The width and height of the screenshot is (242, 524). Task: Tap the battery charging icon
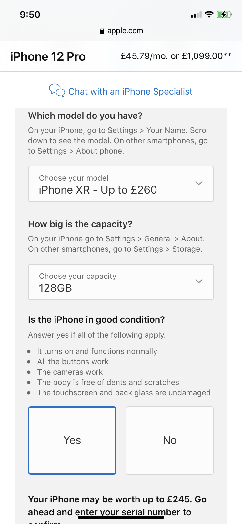(x=224, y=15)
